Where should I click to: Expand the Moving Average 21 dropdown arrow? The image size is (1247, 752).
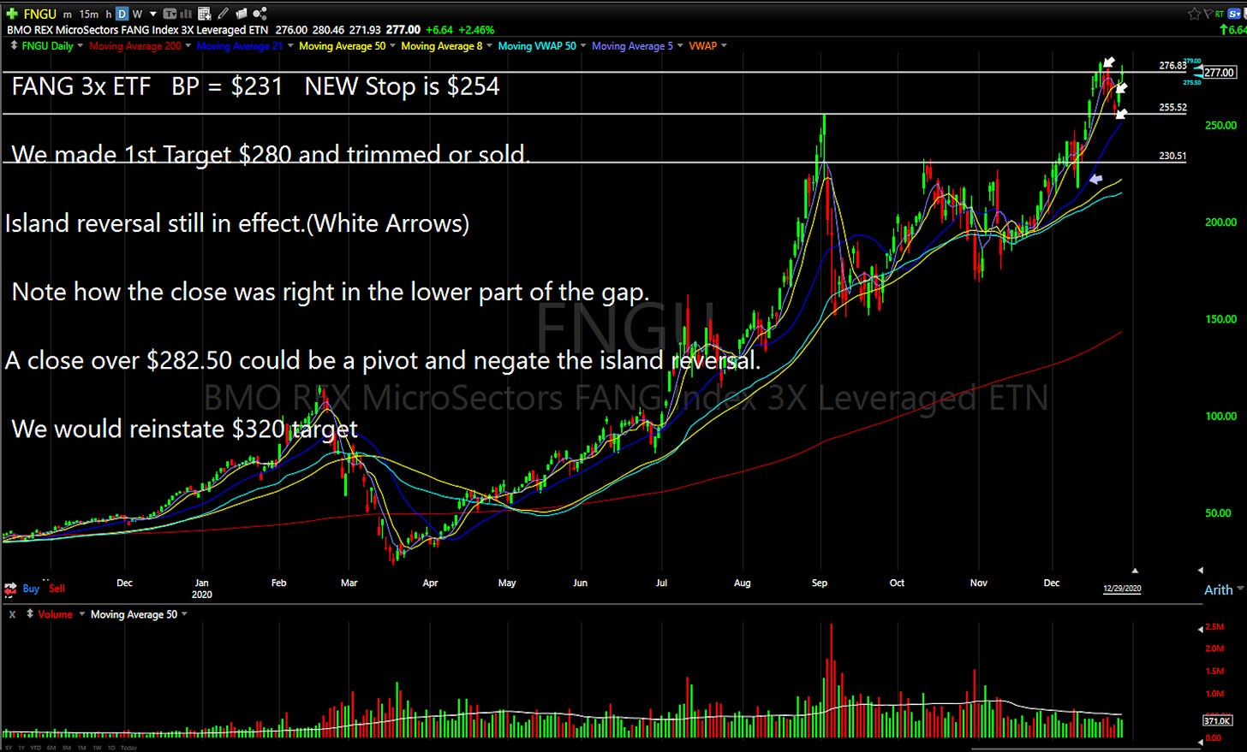(290, 45)
